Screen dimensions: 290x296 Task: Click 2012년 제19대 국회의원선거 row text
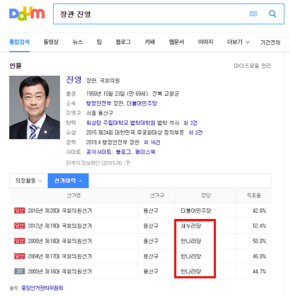tap(60, 226)
